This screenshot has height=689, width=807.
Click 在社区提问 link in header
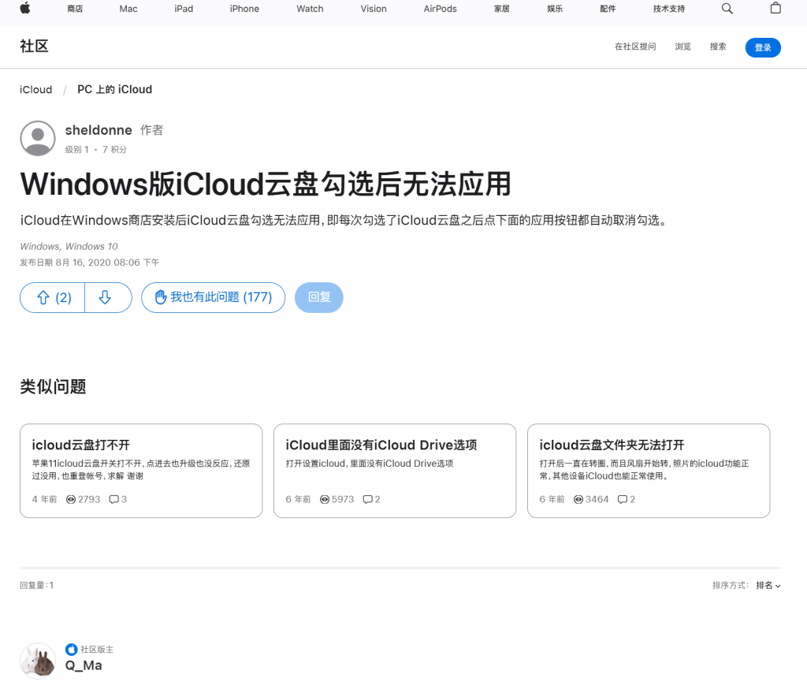(x=635, y=47)
